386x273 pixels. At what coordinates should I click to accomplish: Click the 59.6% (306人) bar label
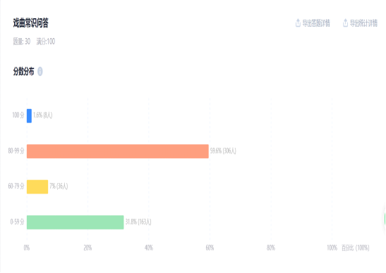pyautogui.click(x=223, y=151)
